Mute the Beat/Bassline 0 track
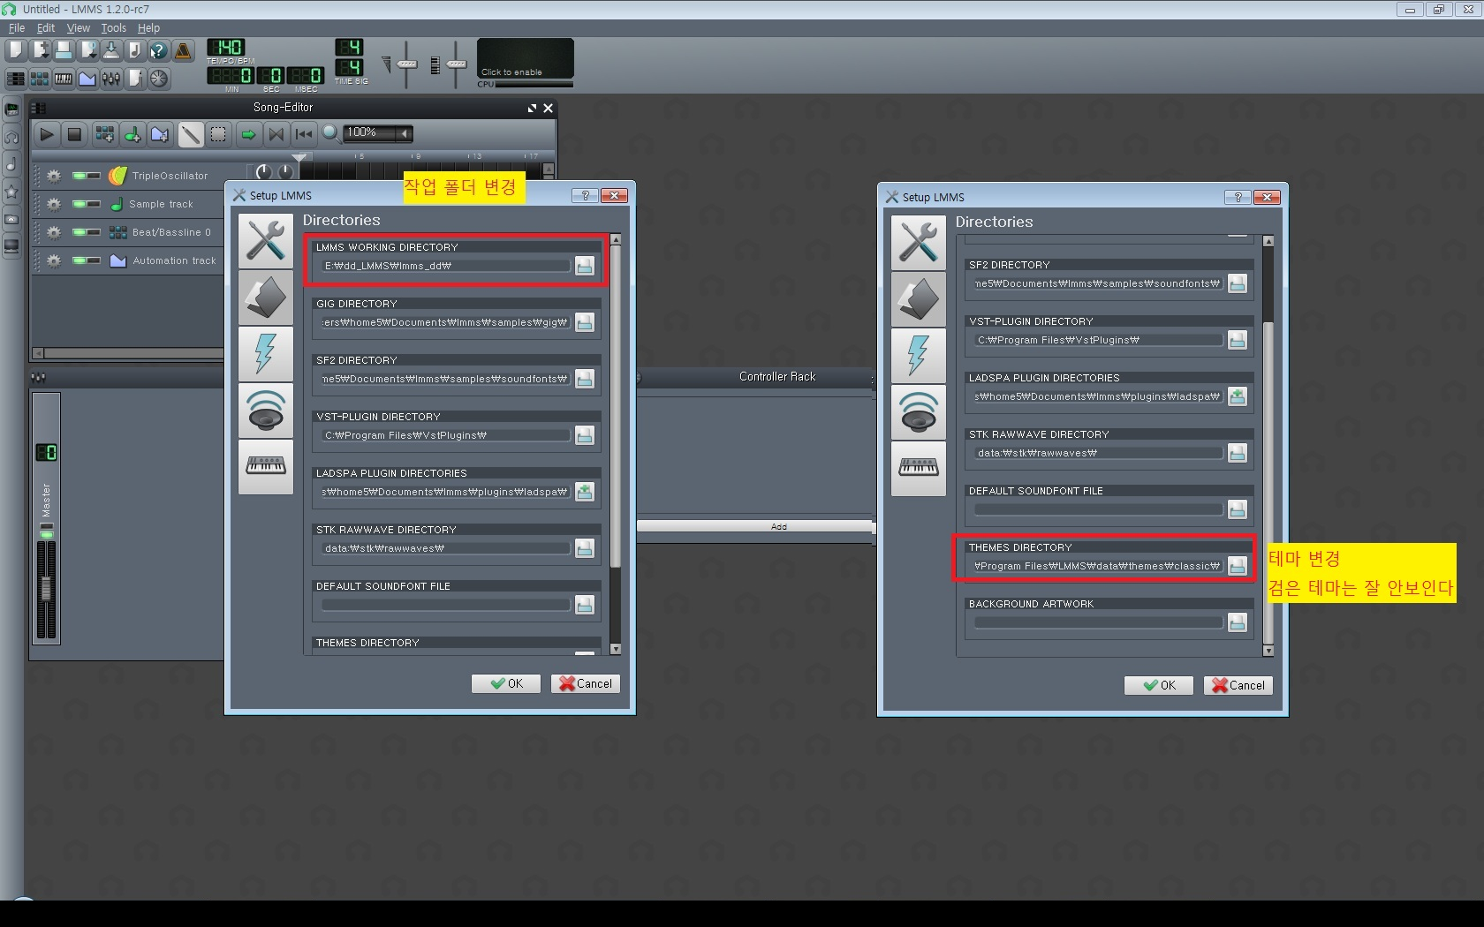Image resolution: width=1484 pixels, height=927 pixels. coord(79,232)
